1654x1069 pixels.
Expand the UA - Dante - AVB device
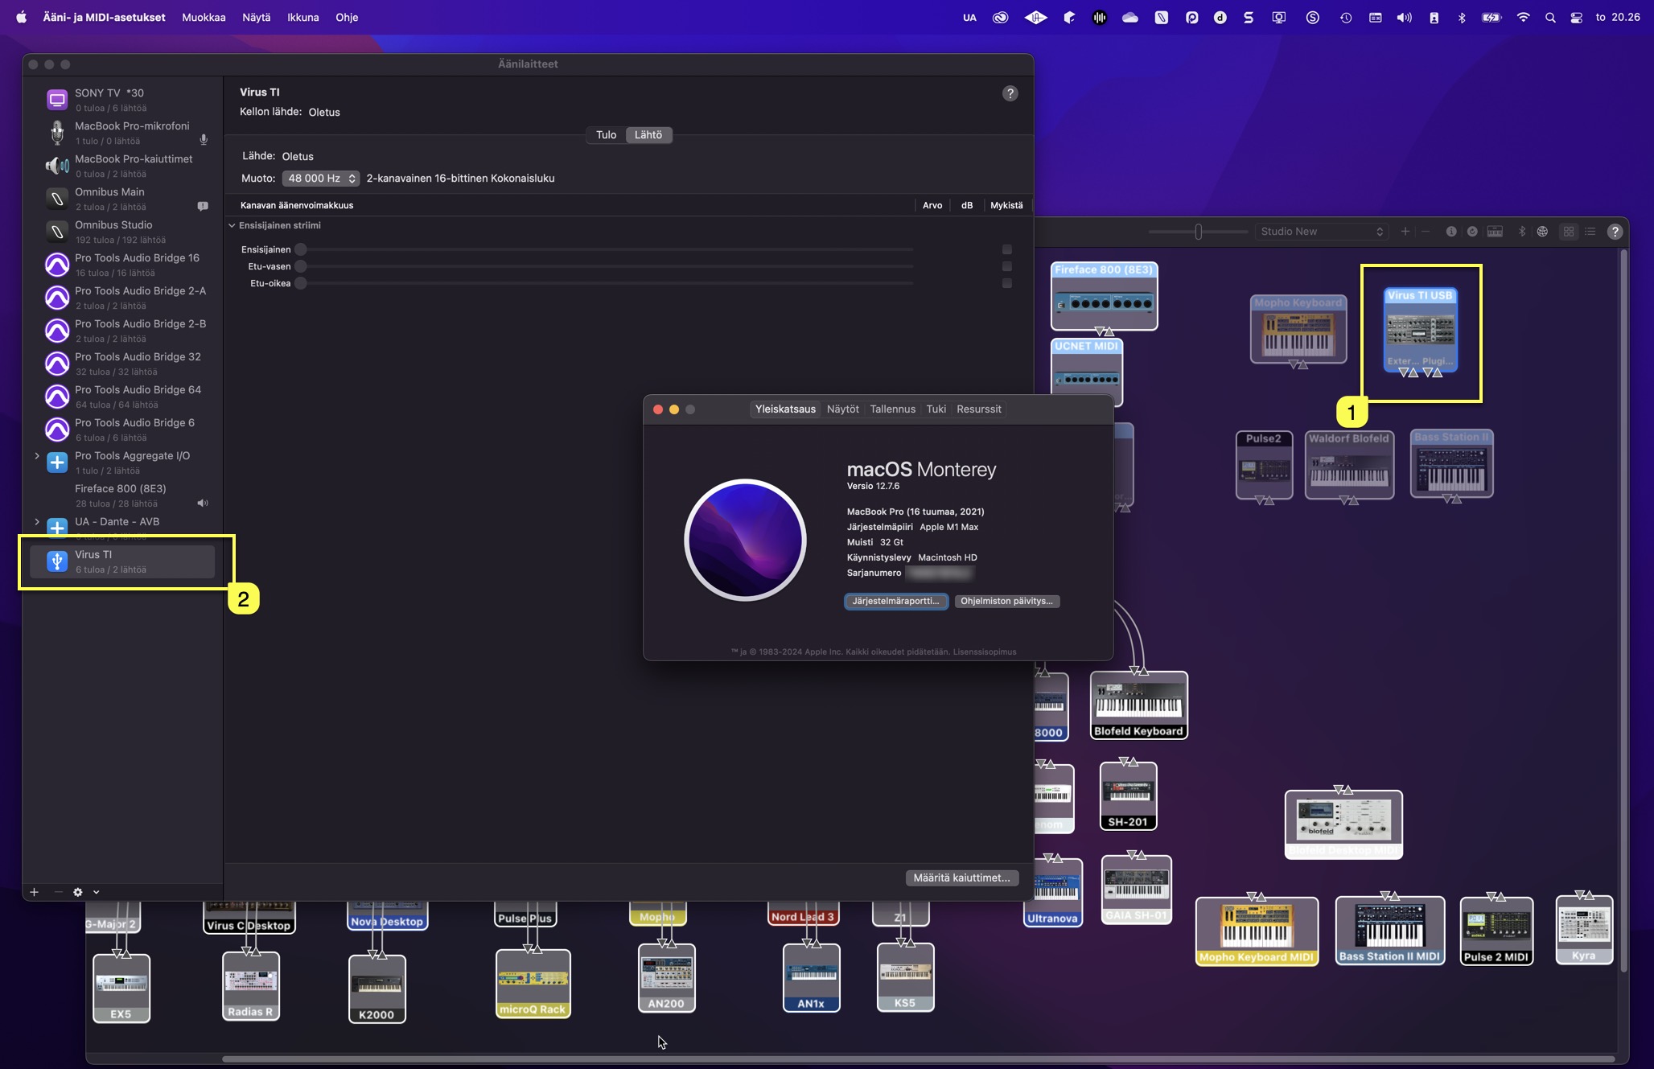[x=36, y=521]
